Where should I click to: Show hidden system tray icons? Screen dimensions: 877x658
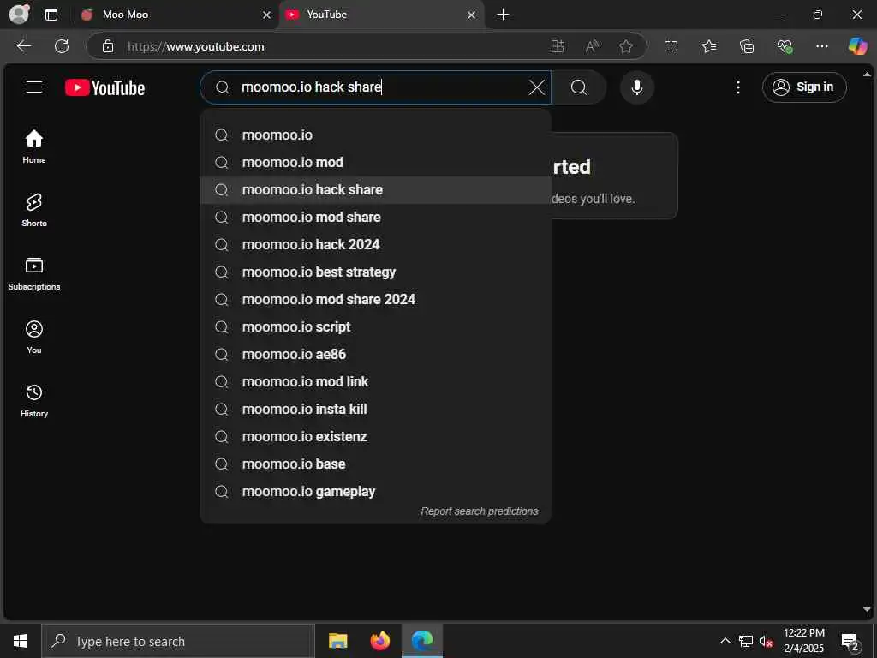pyautogui.click(x=725, y=641)
